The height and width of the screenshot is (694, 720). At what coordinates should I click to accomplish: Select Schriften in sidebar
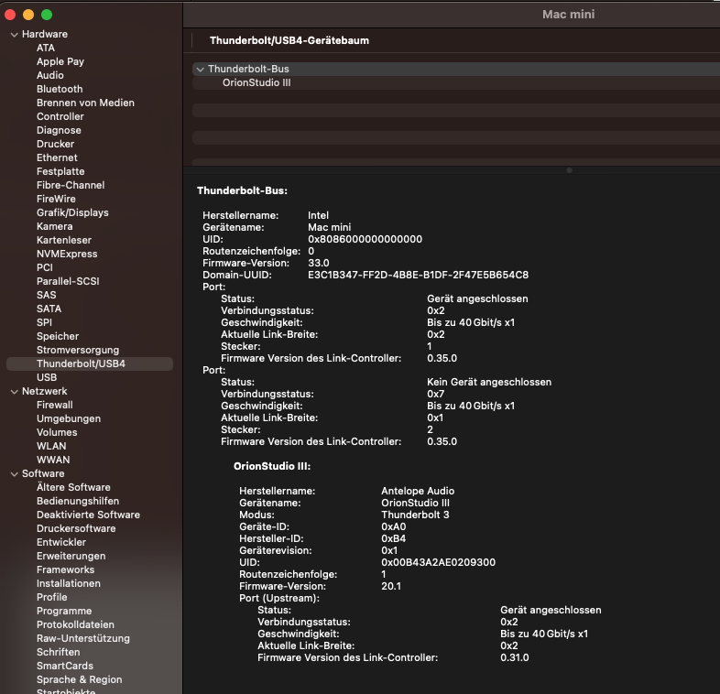click(59, 652)
